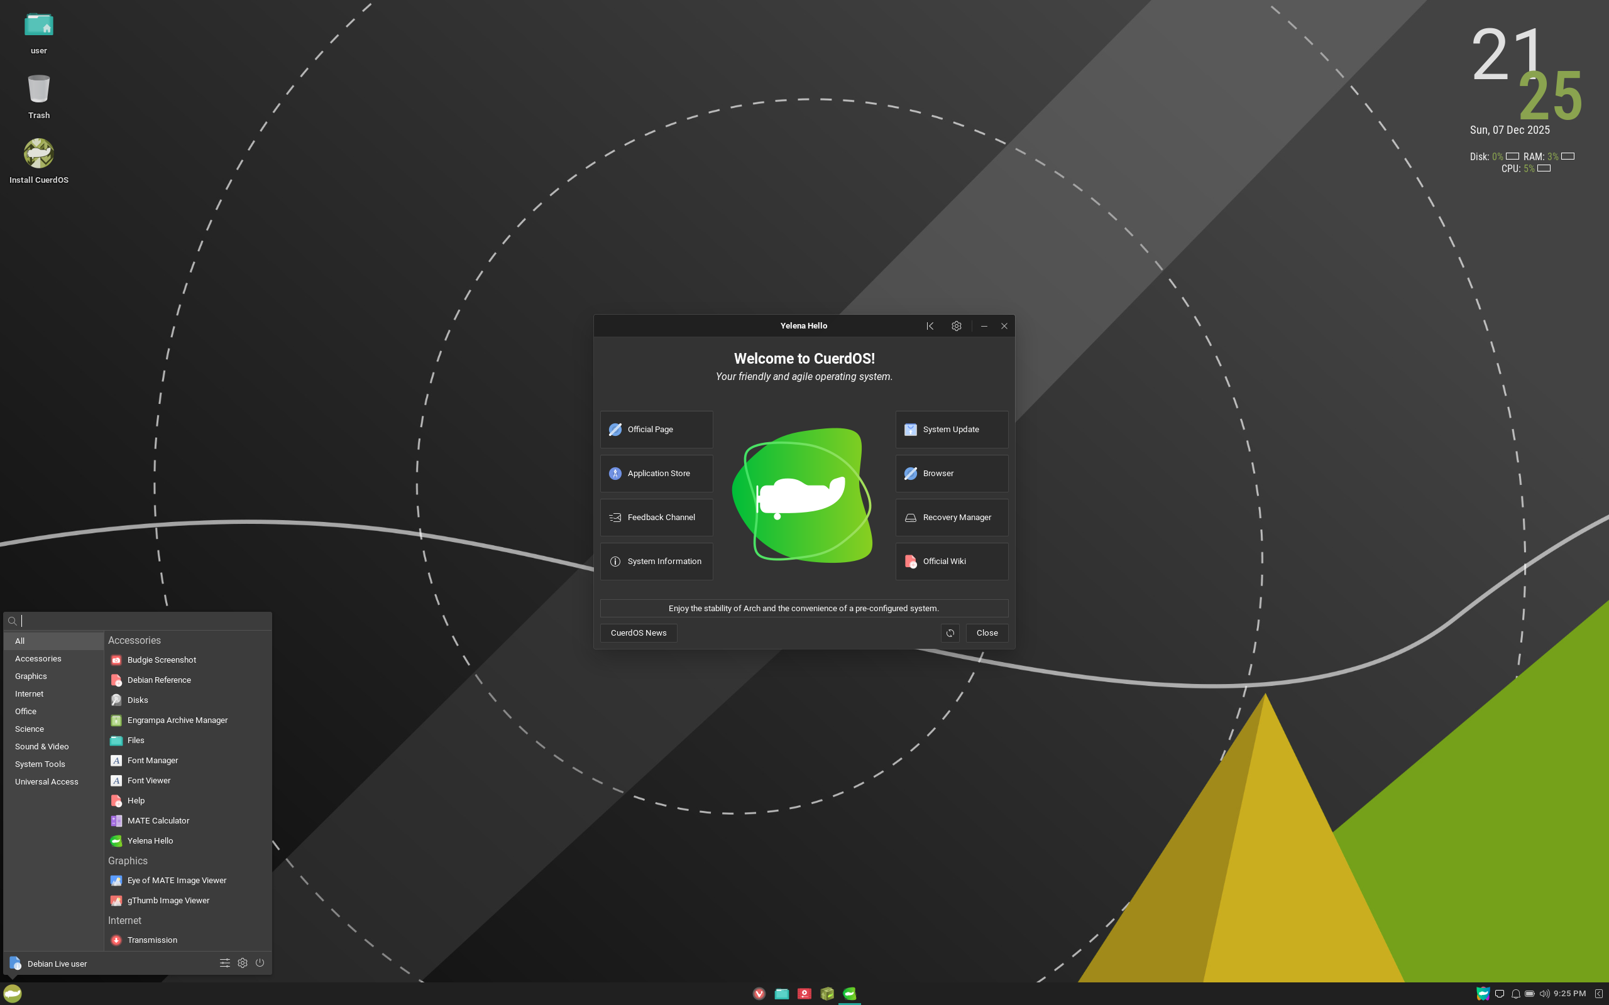Viewport: 1609px width, 1005px height.
Task: Expand the side panel arrow at taskbar end
Action: 1598,994
